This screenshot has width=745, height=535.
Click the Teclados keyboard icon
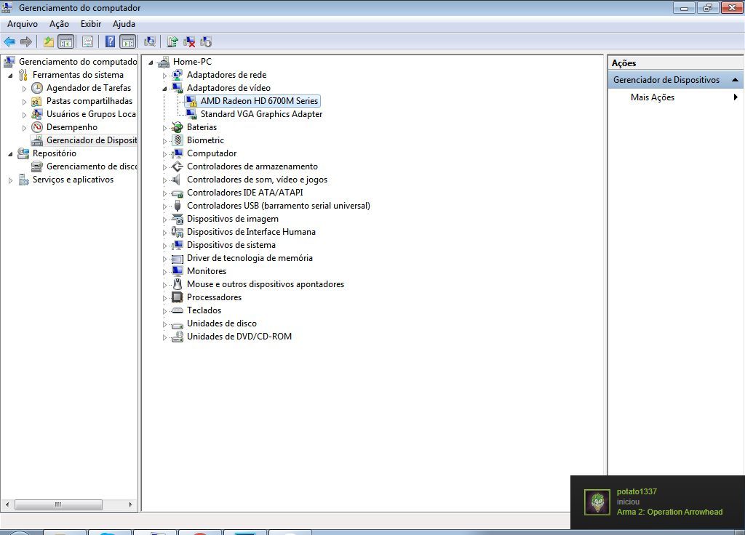pos(178,310)
